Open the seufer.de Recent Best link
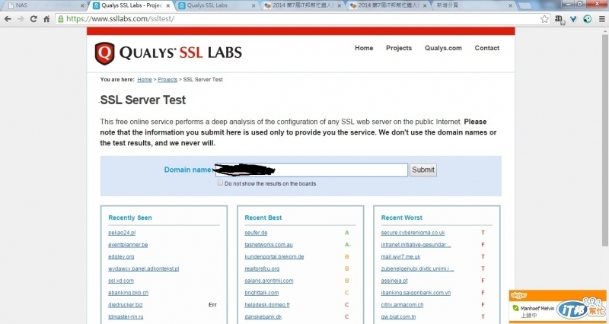The image size is (609, 324). 256,233
